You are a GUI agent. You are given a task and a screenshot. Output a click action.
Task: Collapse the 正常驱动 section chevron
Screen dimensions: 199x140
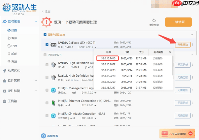192,55
